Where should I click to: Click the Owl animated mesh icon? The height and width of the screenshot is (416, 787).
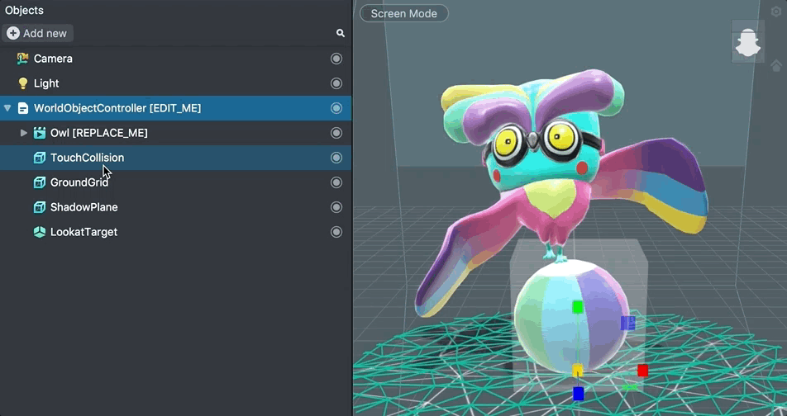click(x=39, y=133)
